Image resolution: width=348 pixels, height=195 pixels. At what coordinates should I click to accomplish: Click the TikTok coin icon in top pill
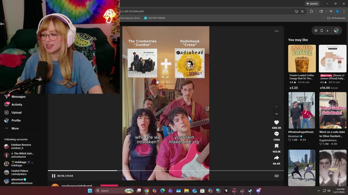pyautogui.click(x=316, y=31)
